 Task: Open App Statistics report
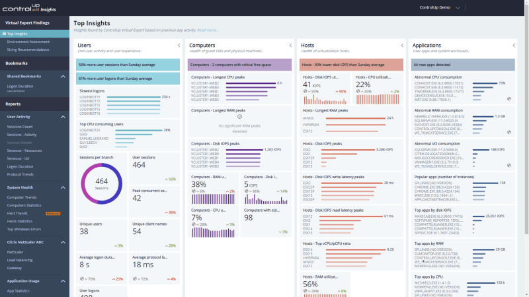pyautogui.click(x=19, y=291)
